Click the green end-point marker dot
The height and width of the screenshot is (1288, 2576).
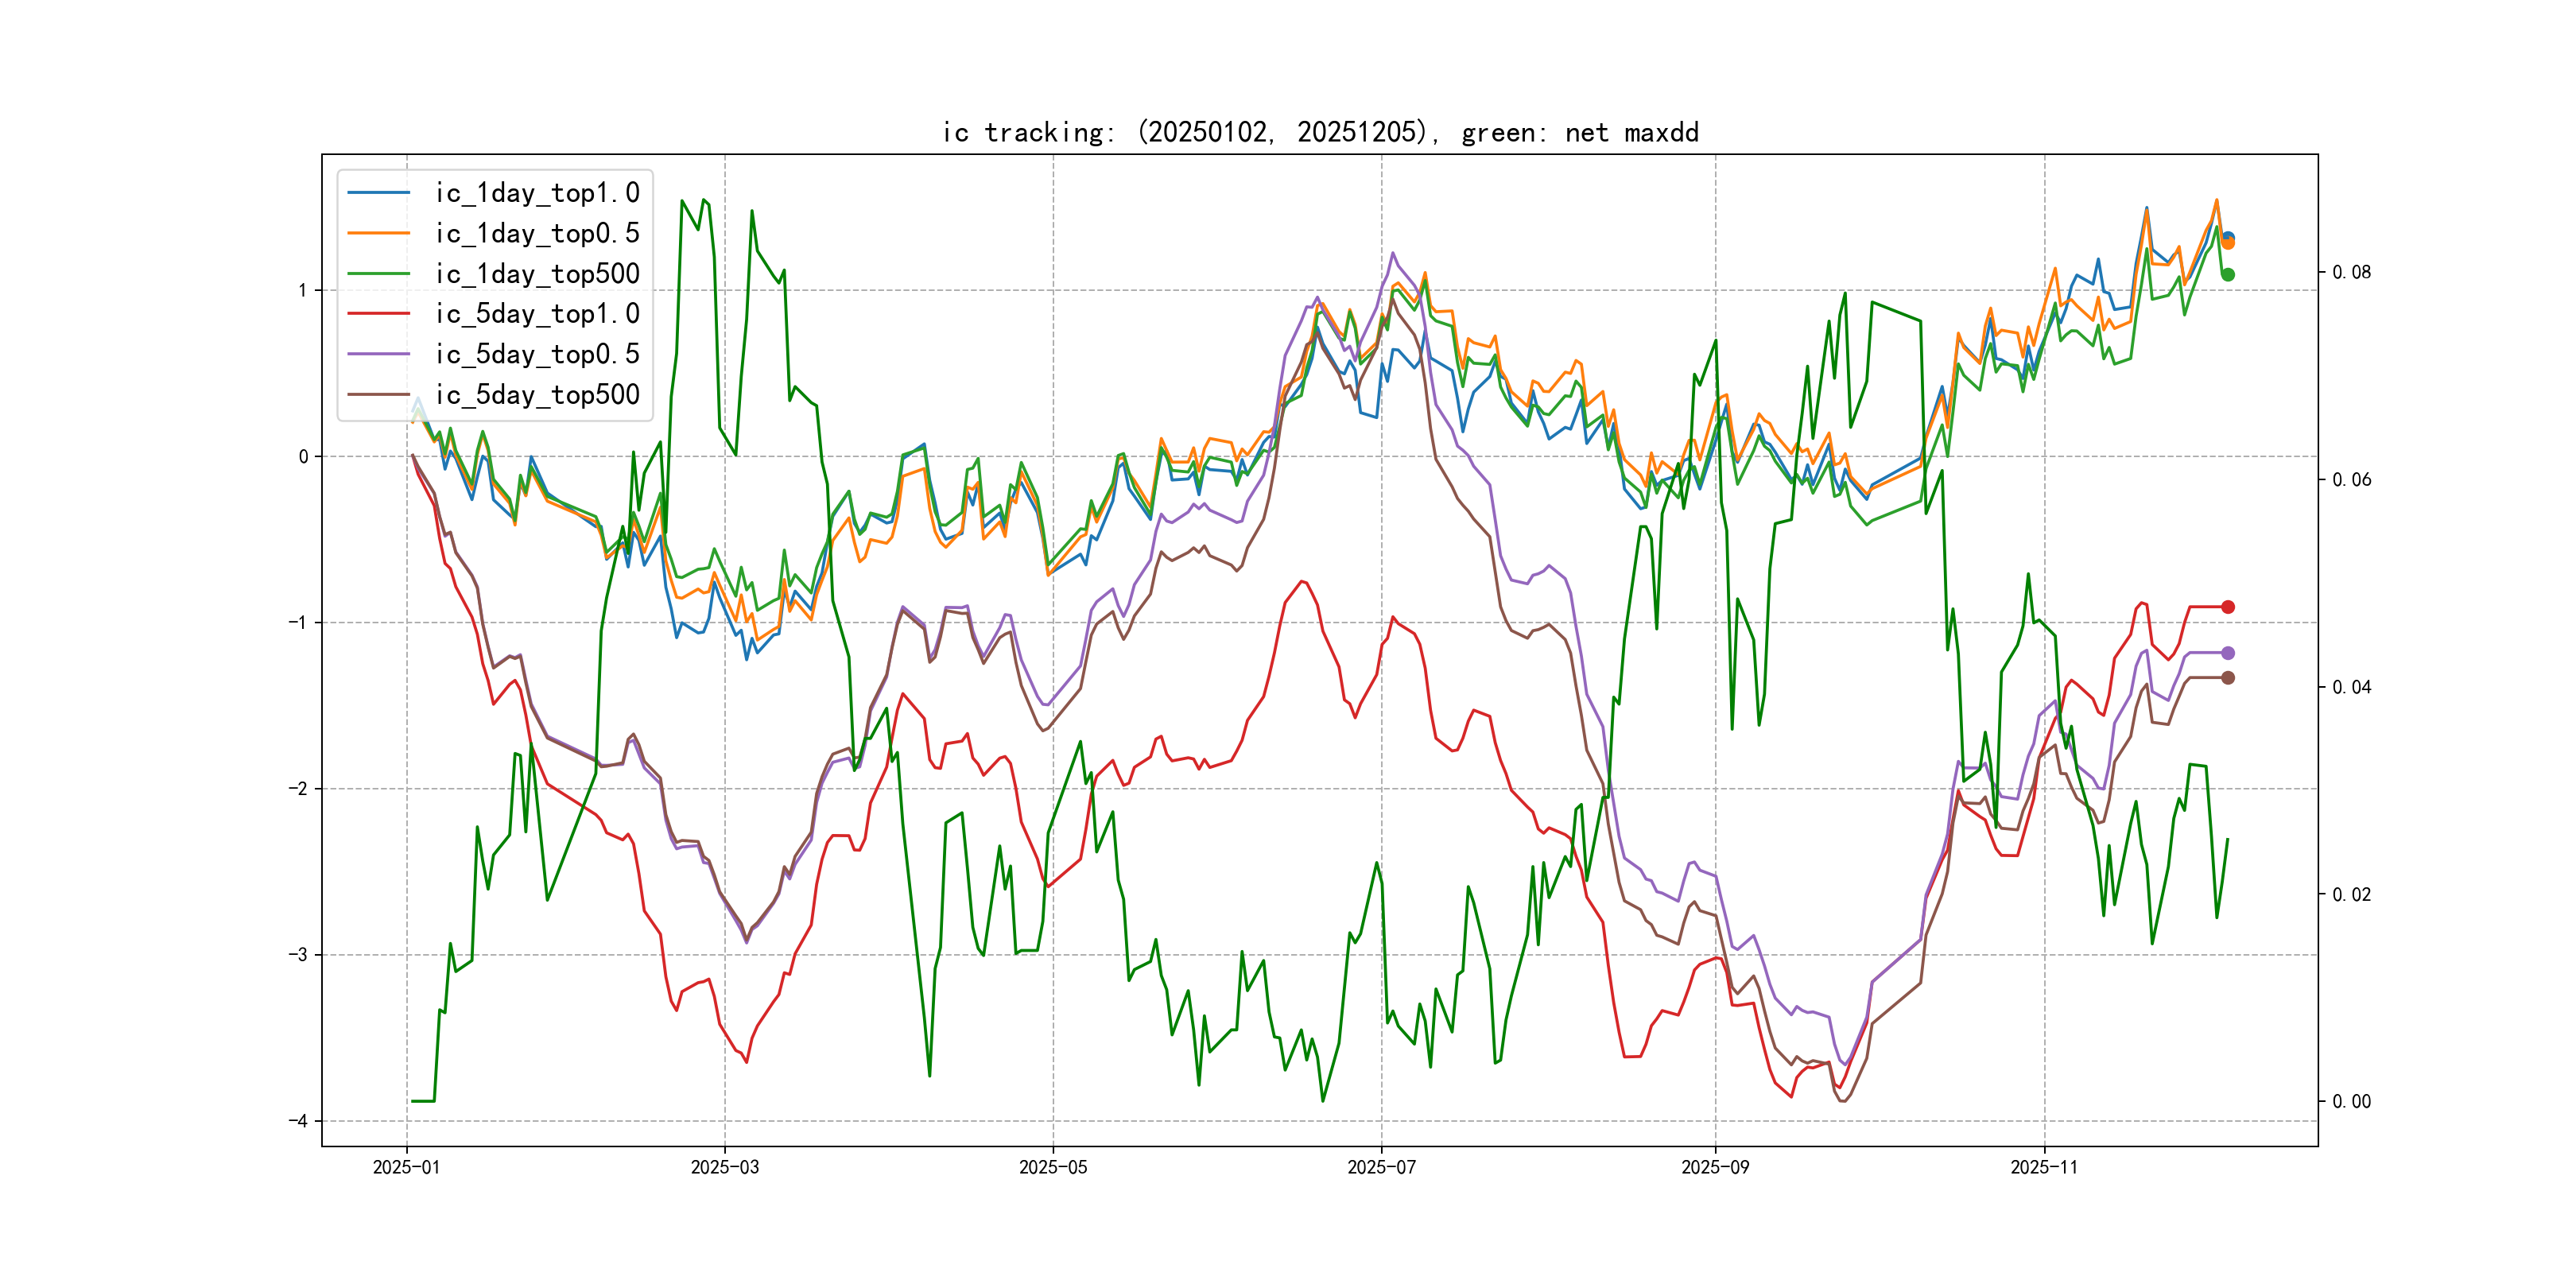coord(2228,275)
